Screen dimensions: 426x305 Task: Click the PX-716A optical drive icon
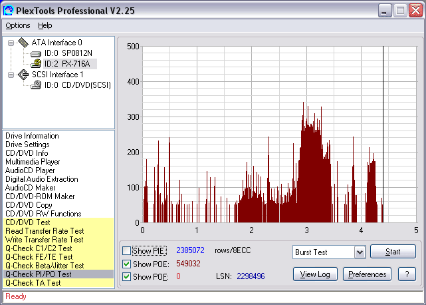pos(36,64)
